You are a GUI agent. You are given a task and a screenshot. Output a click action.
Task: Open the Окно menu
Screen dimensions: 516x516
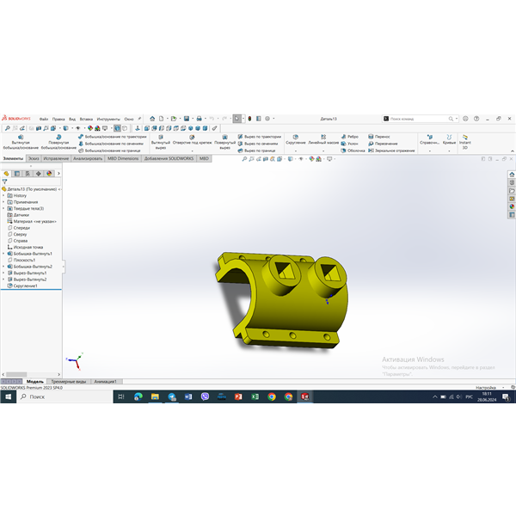(x=129, y=119)
